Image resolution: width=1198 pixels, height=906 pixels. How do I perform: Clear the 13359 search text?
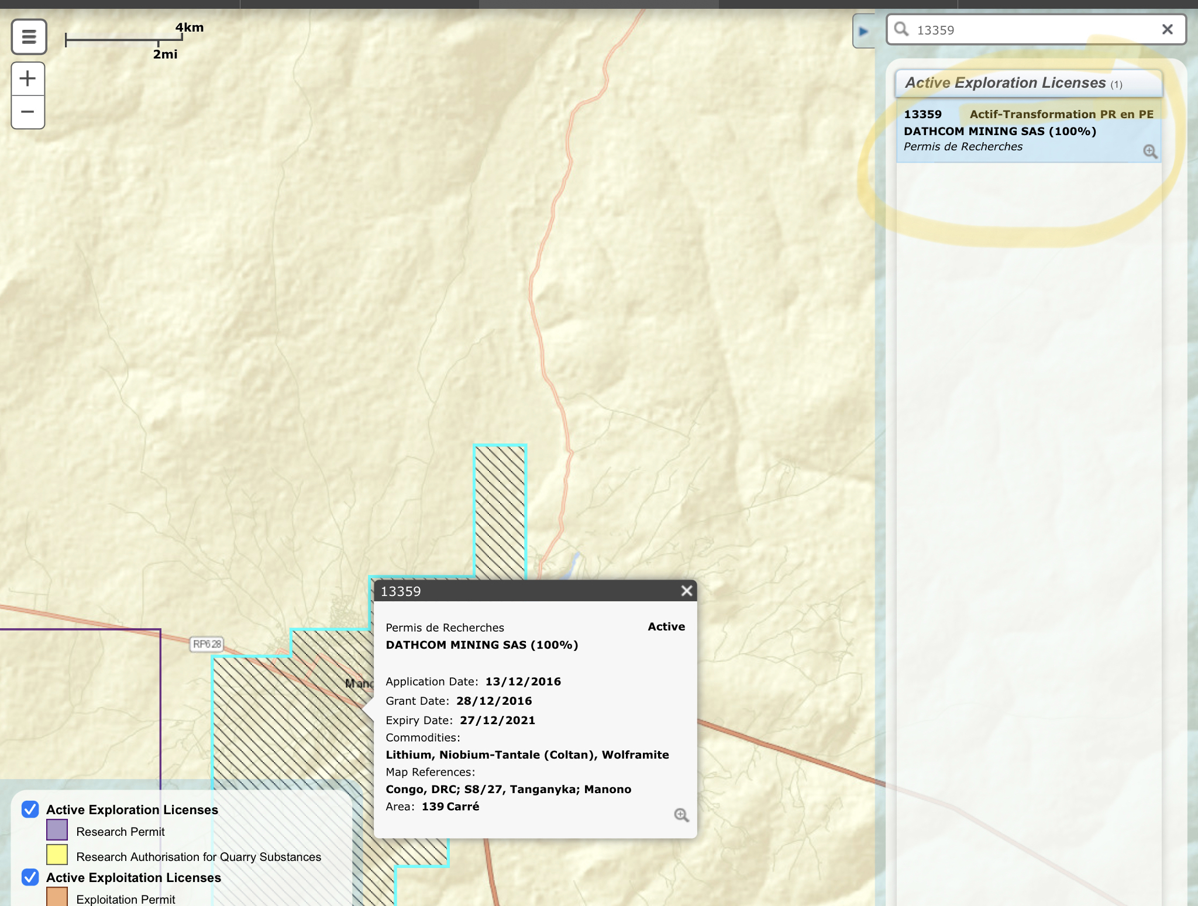pos(1167,30)
